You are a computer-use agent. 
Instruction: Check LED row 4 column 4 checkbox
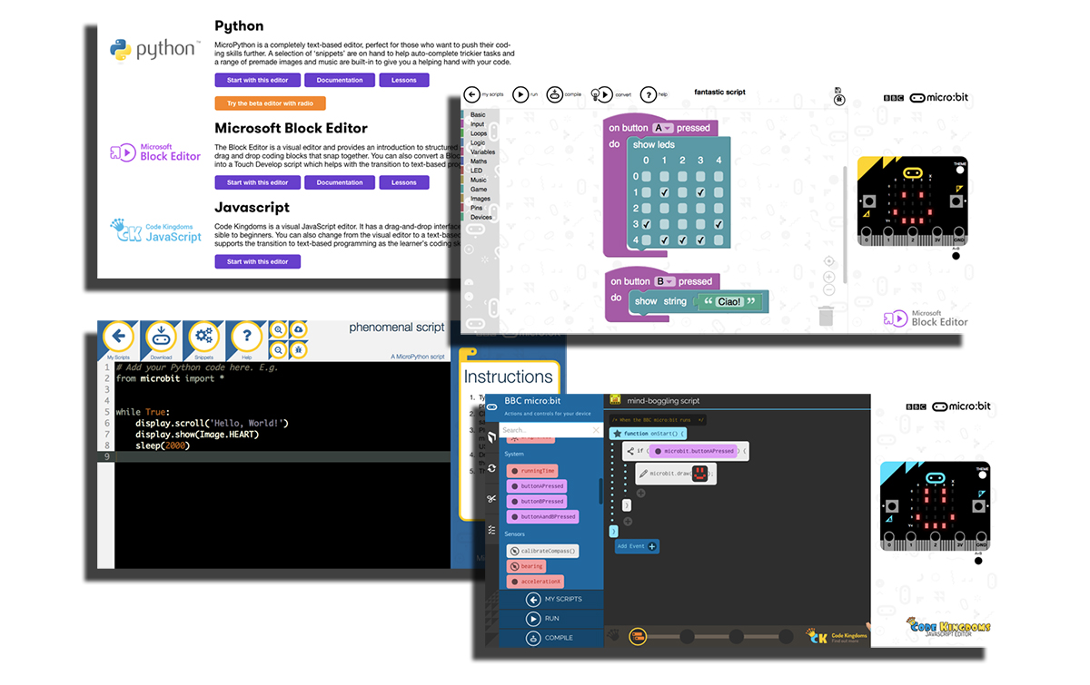(x=718, y=240)
